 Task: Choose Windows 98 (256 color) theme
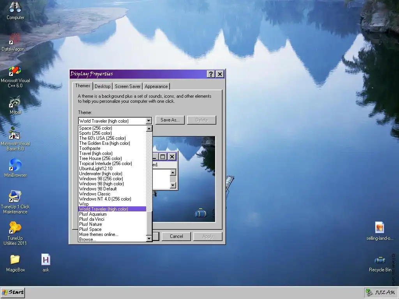[x=112, y=179]
